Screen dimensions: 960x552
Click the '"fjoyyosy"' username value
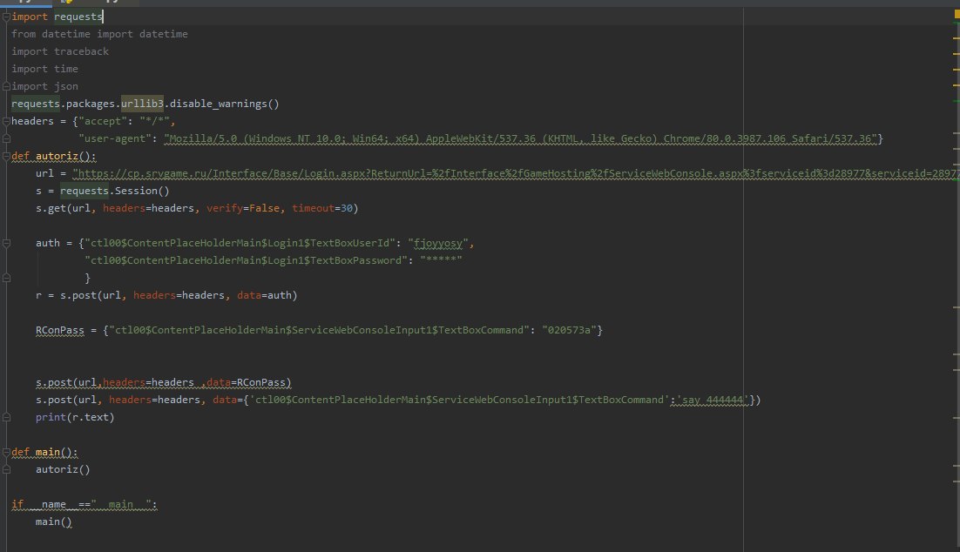438,244
